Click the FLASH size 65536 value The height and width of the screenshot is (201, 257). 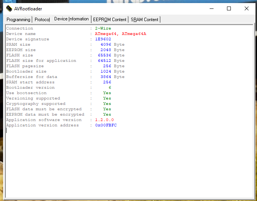pos(105,55)
